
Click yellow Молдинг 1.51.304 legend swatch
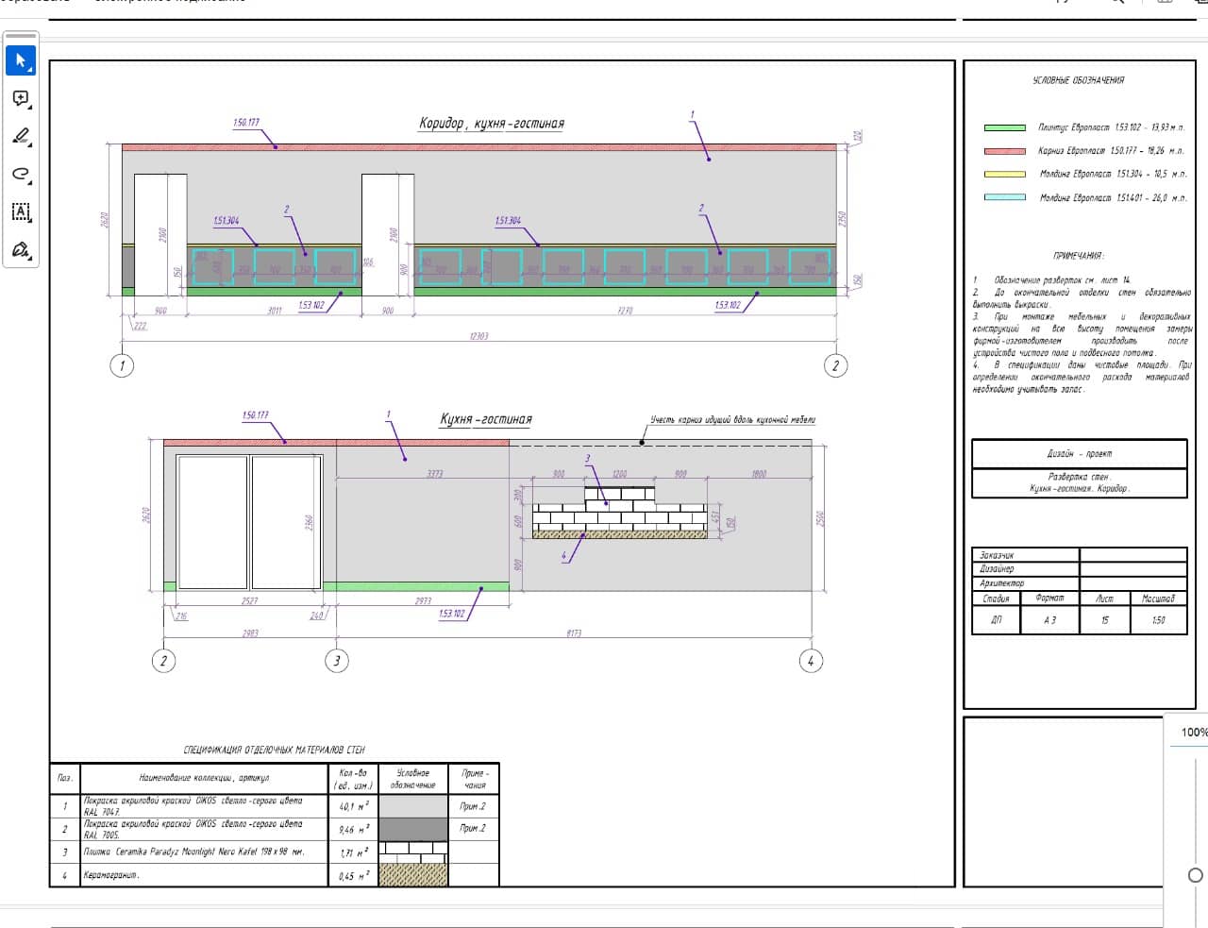(1004, 174)
